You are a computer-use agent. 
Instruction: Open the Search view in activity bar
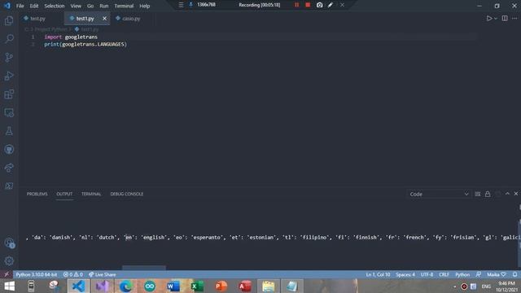click(x=9, y=39)
